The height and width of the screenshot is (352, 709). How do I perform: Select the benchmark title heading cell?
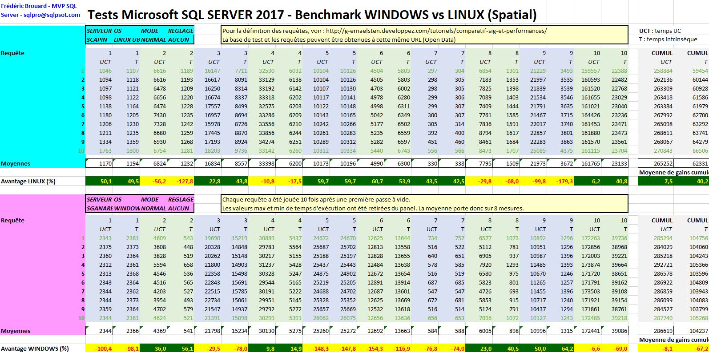pos(312,15)
